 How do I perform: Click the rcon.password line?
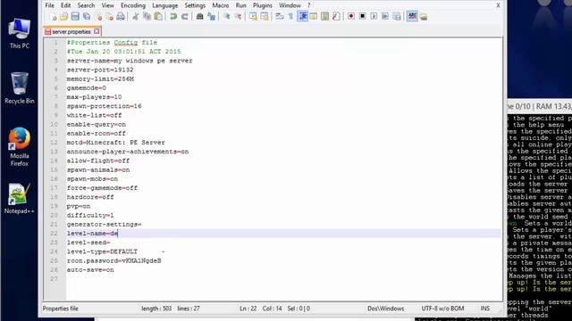tap(114, 260)
